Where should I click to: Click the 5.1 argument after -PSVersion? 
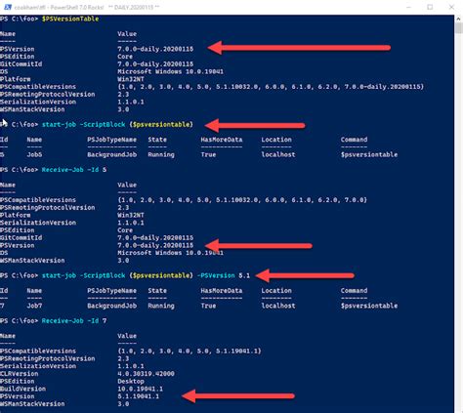coord(244,275)
